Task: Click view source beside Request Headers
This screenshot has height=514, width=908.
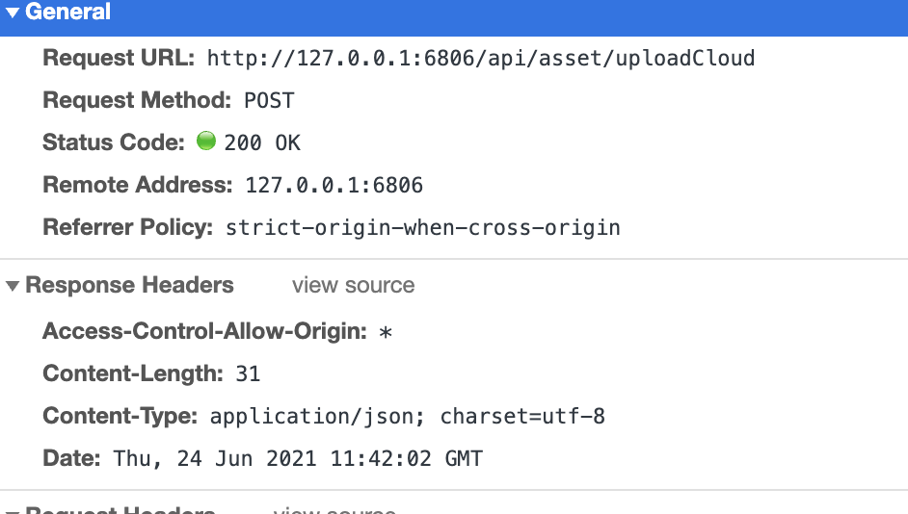Action: 334,510
